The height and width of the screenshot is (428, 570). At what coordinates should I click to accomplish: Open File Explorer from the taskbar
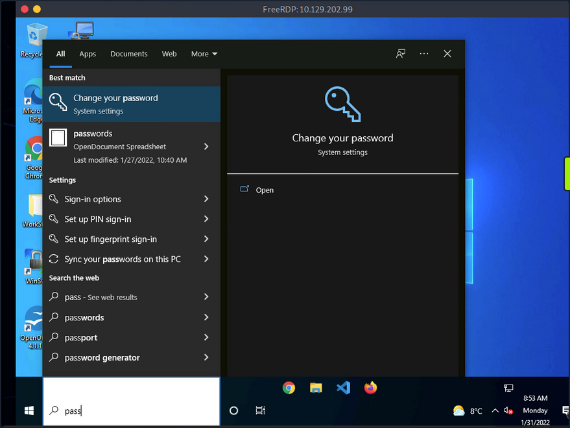(x=316, y=388)
